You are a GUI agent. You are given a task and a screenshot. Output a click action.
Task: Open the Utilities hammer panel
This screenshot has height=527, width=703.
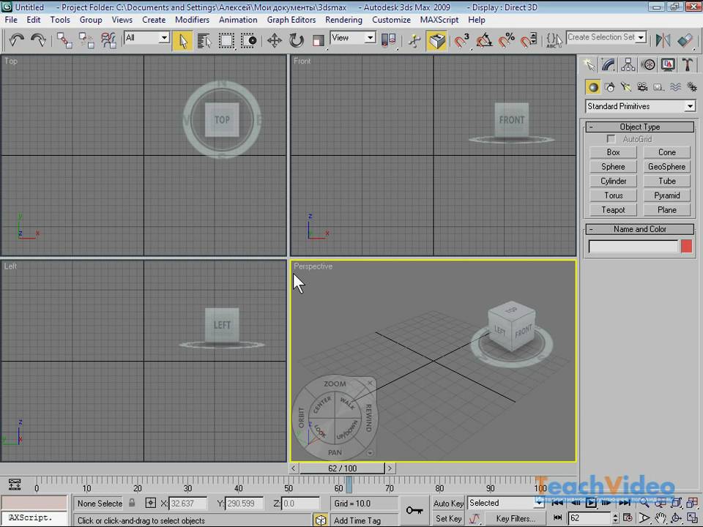pyautogui.click(x=688, y=65)
